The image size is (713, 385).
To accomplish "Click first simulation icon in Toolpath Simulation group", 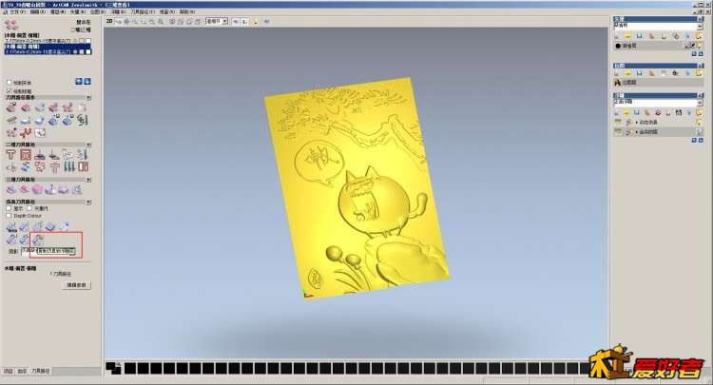I will 10,226.
